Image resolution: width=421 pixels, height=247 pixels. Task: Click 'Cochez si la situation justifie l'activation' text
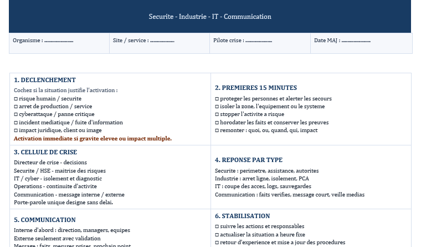point(66,90)
